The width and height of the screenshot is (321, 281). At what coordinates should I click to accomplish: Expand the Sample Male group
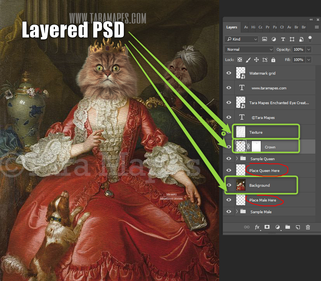[237, 211]
